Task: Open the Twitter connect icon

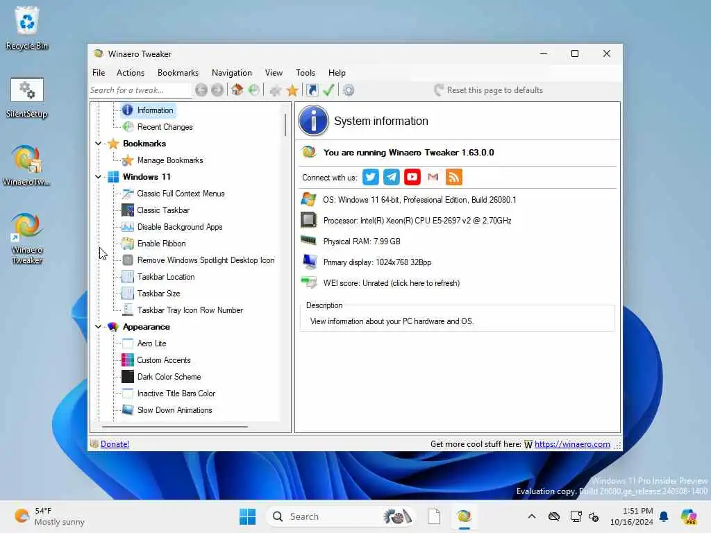Action: coord(371,177)
